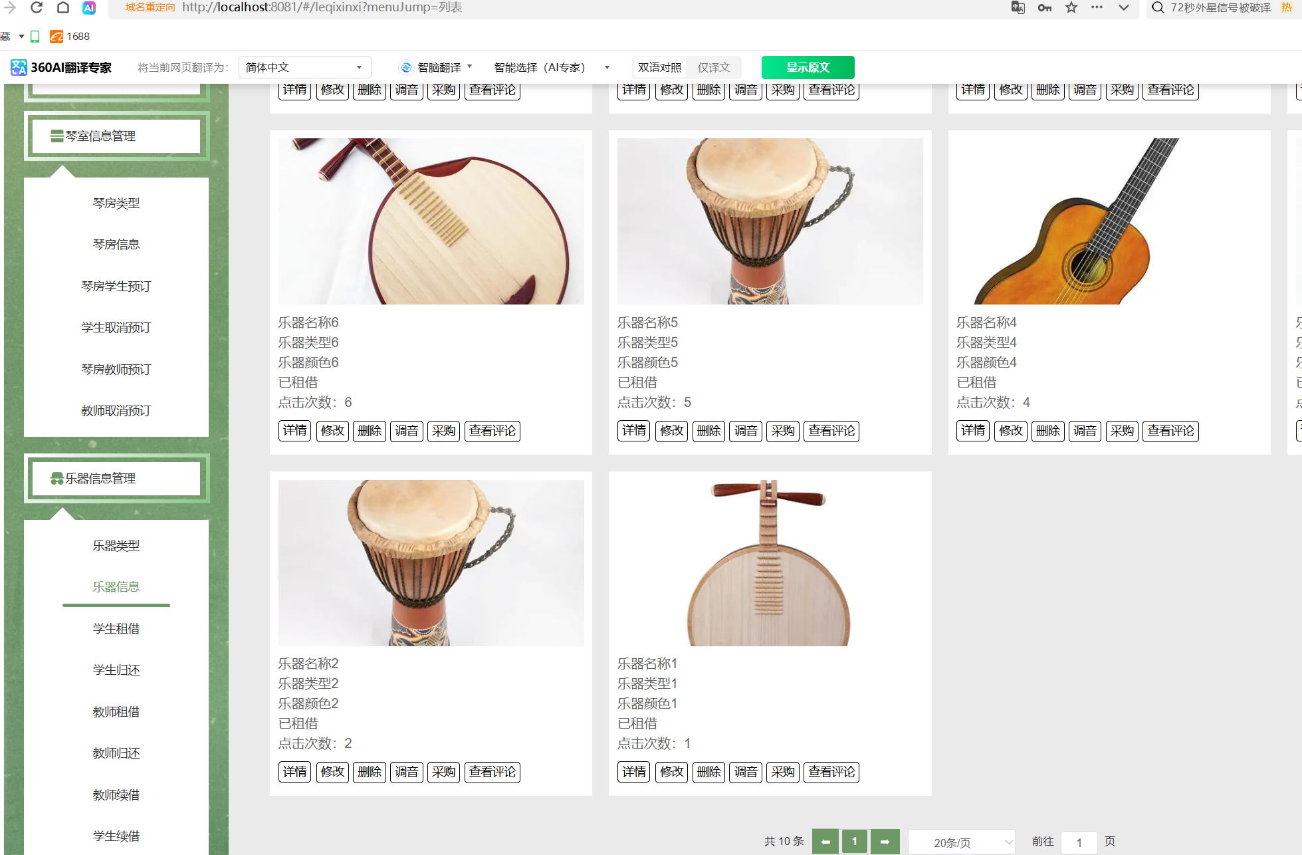
Task: Click the password key icon
Action: [x=1044, y=8]
